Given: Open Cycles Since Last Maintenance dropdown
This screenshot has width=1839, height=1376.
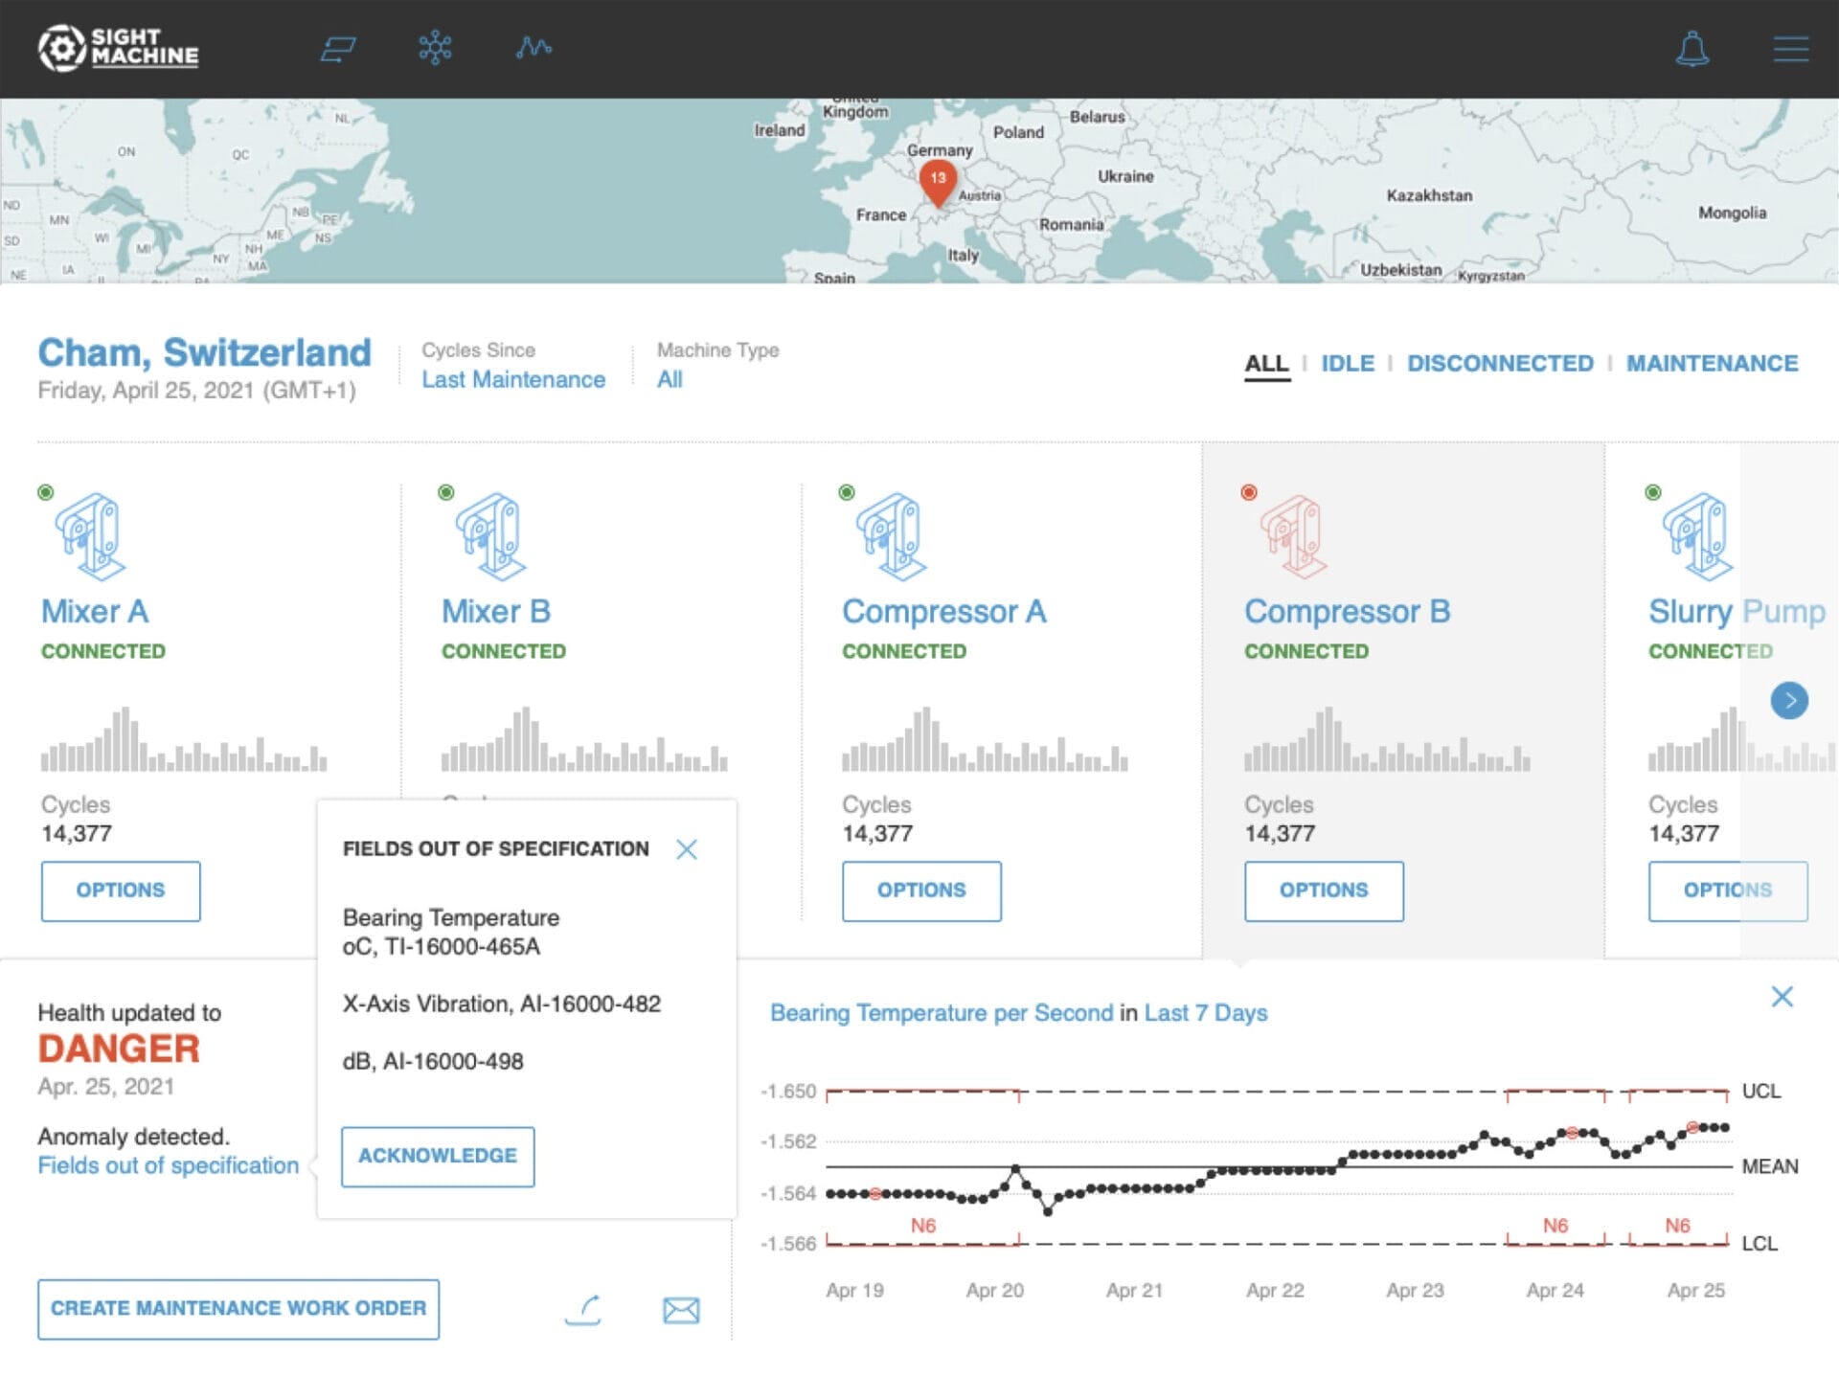Looking at the screenshot, I should (513, 380).
